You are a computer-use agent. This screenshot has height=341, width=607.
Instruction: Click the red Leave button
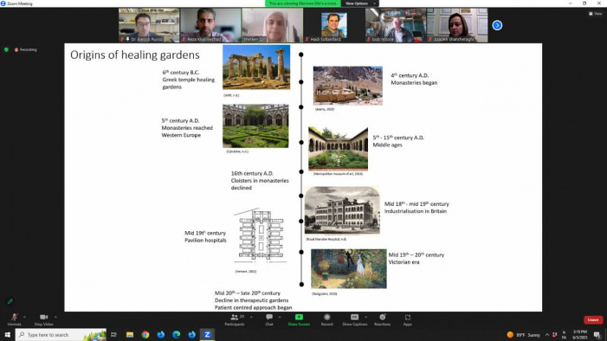pyautogui.click(x=593, y=319)
